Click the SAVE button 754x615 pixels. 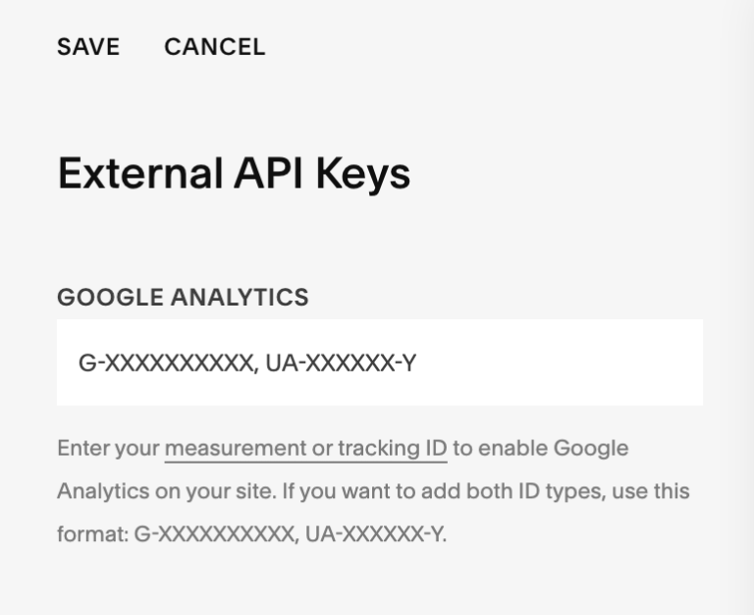[88, 47]
